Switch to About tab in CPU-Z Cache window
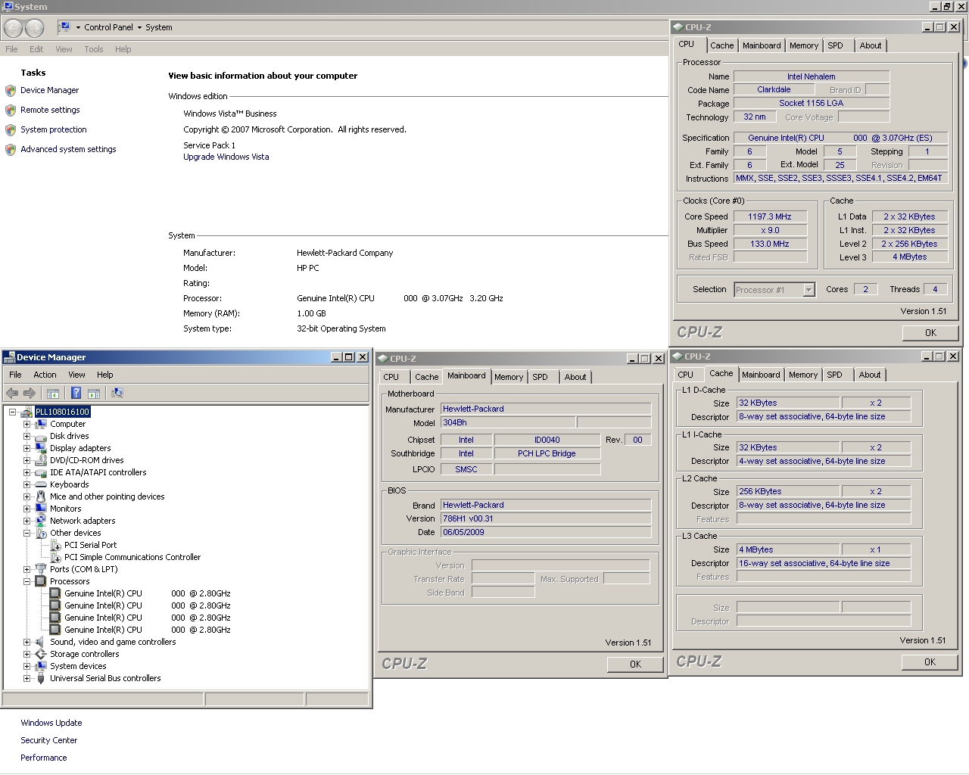The width and height of the screenshot is (969, 775). (x=870, y=375)
